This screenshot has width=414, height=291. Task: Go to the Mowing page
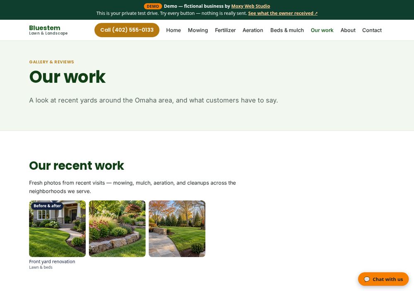pyautogui.click(x=198, y=30)
